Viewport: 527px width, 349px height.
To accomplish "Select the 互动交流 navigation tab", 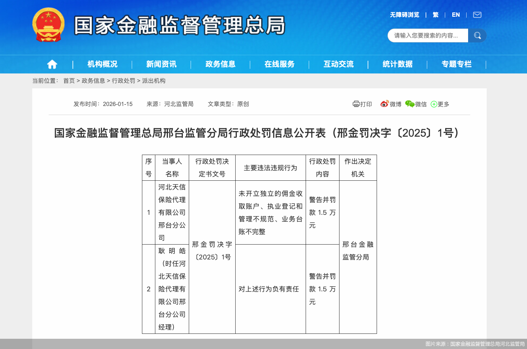I will coord(339,64).
